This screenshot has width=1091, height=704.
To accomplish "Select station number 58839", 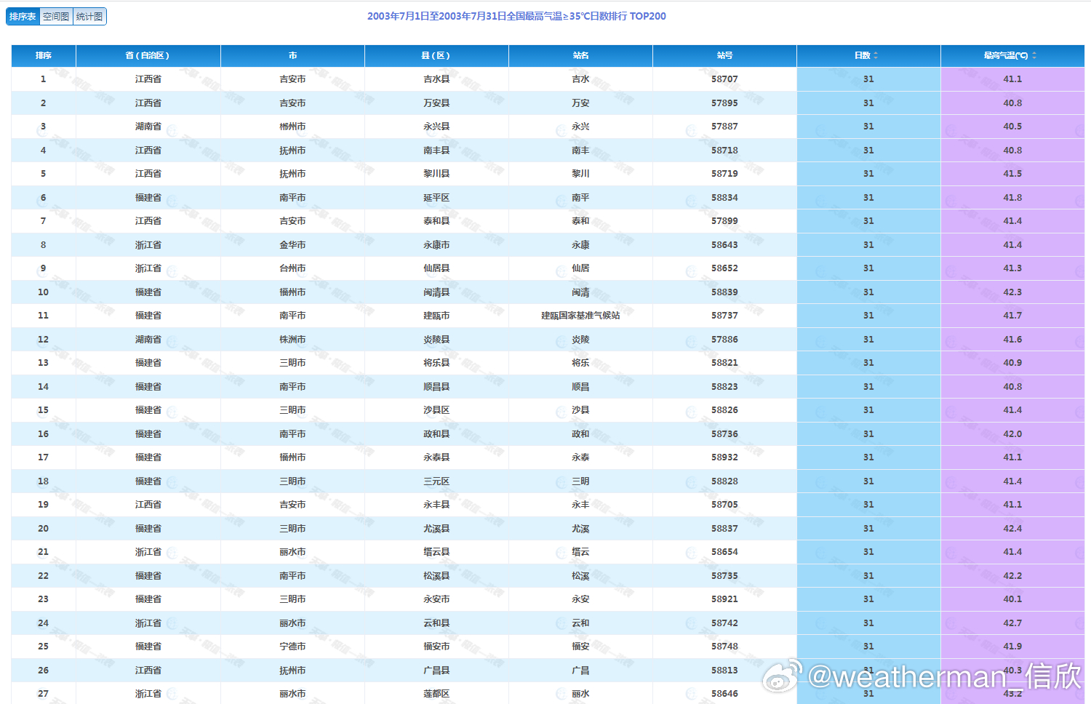I will 724,292.
